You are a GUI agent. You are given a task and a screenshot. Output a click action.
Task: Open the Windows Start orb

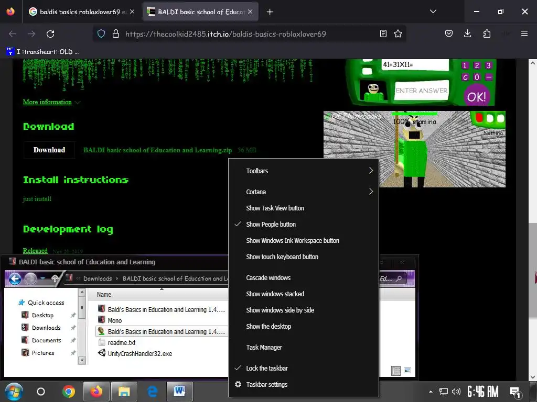tap(14, 392)
